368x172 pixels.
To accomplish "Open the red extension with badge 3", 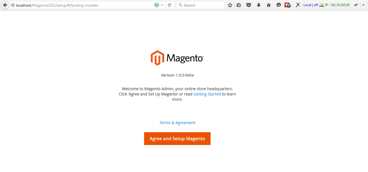I will click(x=287, y=5).
